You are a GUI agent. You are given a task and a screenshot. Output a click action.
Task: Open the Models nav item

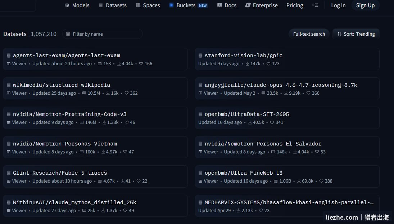pyautogui.click(x=77, y=5)
